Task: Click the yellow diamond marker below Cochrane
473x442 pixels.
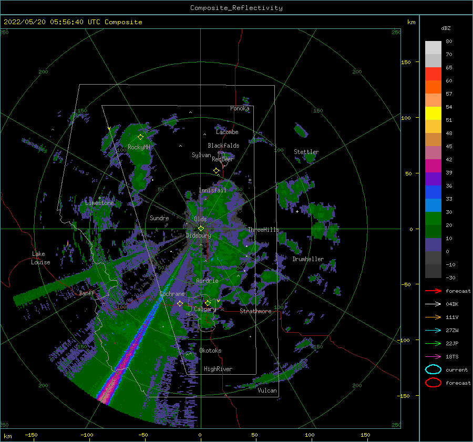Action: (180, 304)
